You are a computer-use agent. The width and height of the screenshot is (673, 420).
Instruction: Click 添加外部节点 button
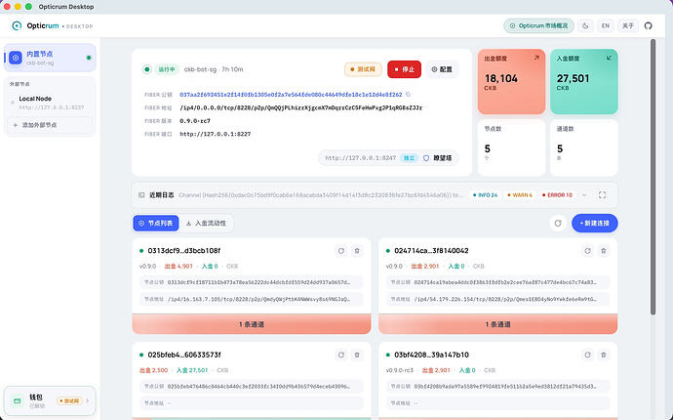(50, 125)
